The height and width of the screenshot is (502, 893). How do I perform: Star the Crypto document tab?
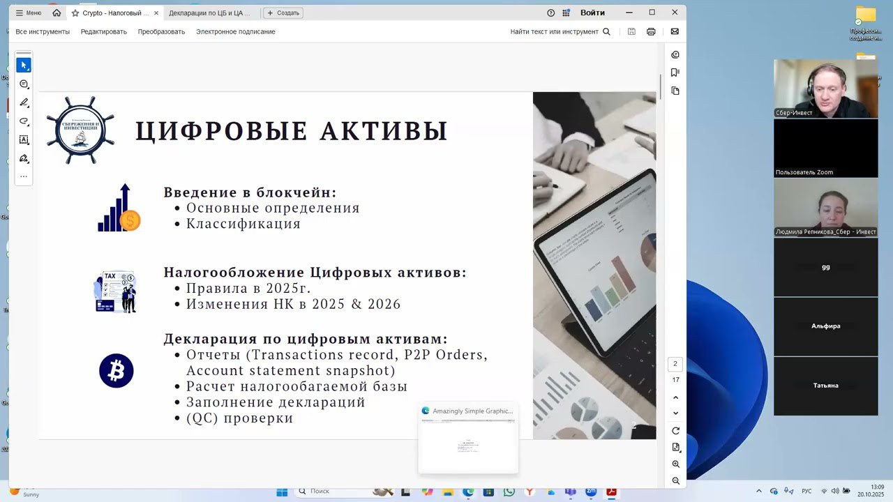point(75,13)
